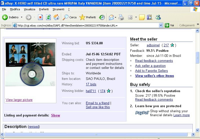
Task: Click the PayPal logo
Action: [142, 113]
